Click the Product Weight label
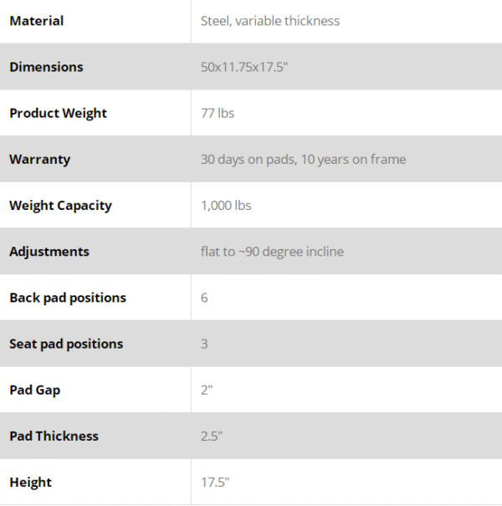 click(x=58, y=113)
